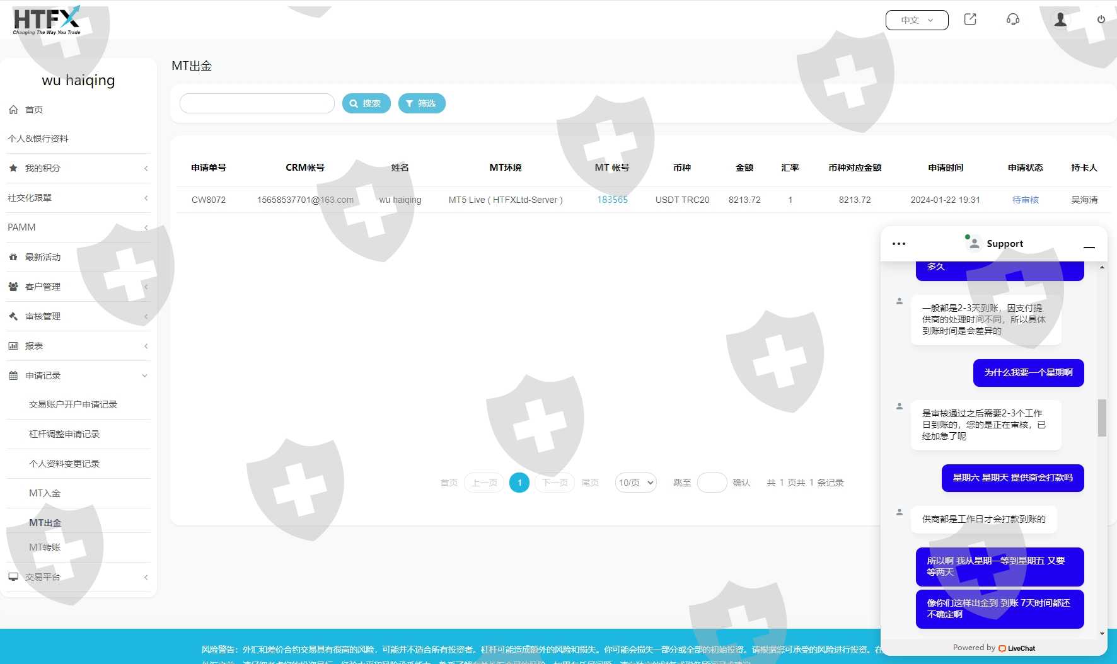Click the gavel icon beside 审核管理
The image size is (1117, 664).
pyautogui.click(x=13, y=316)
